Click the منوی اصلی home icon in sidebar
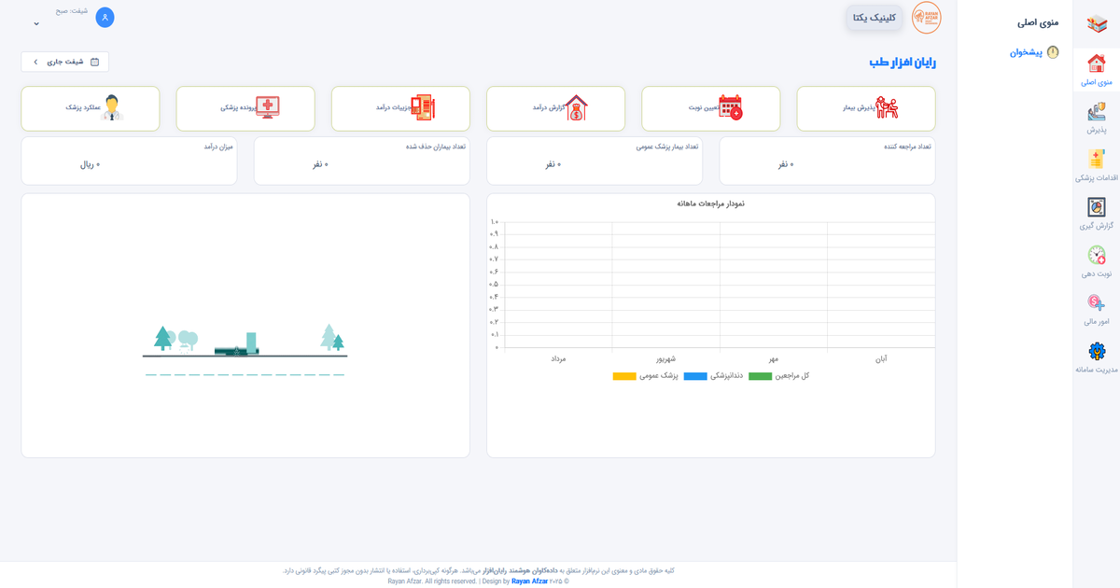 pyautogui.click(x=1096, y=64)
